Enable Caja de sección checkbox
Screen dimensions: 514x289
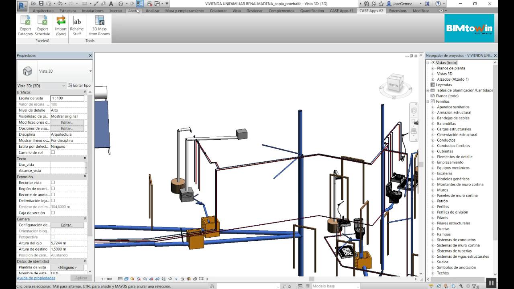pos(53,213)
